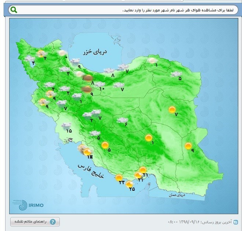Click the خلیج فارس label on map
Screen dimensions: 242x231
coord(91,171)
